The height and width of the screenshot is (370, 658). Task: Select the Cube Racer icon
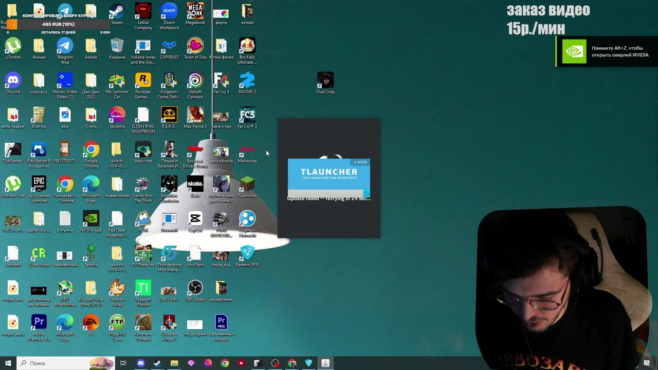coord(39,256)
